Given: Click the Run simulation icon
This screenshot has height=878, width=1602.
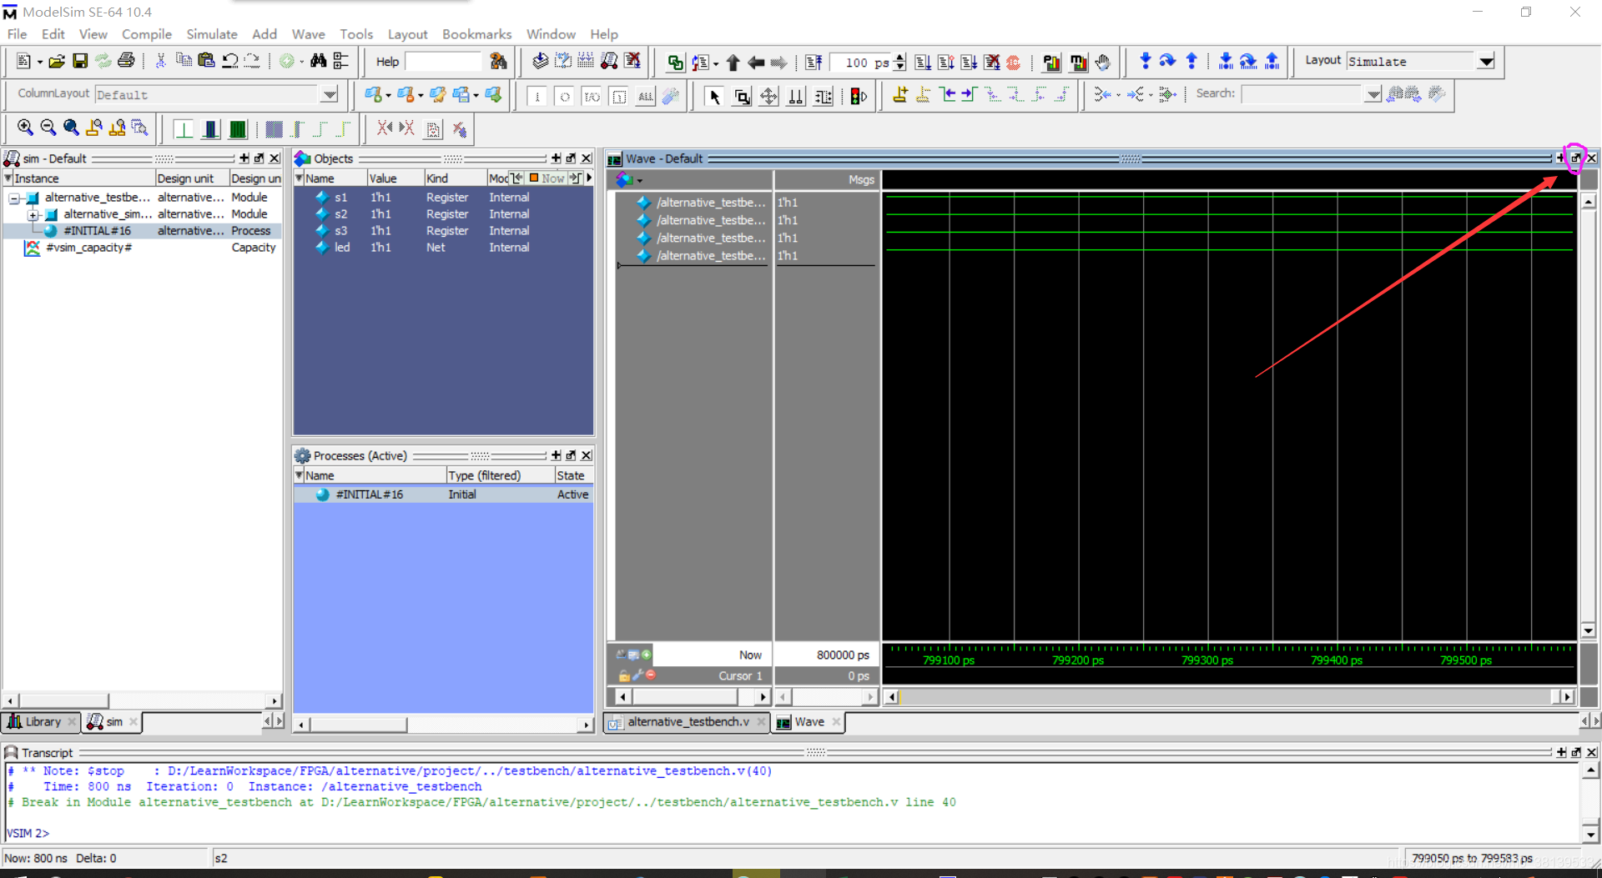Looking at the screenshot, I should coord(923,63).
